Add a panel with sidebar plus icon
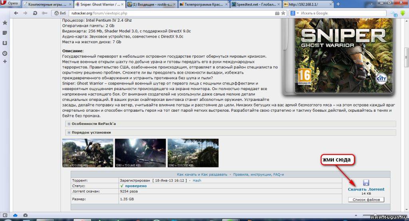This screenshot has width=409, height=221. point(5,62)
